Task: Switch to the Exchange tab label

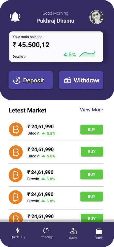Action: click(47, 237)
